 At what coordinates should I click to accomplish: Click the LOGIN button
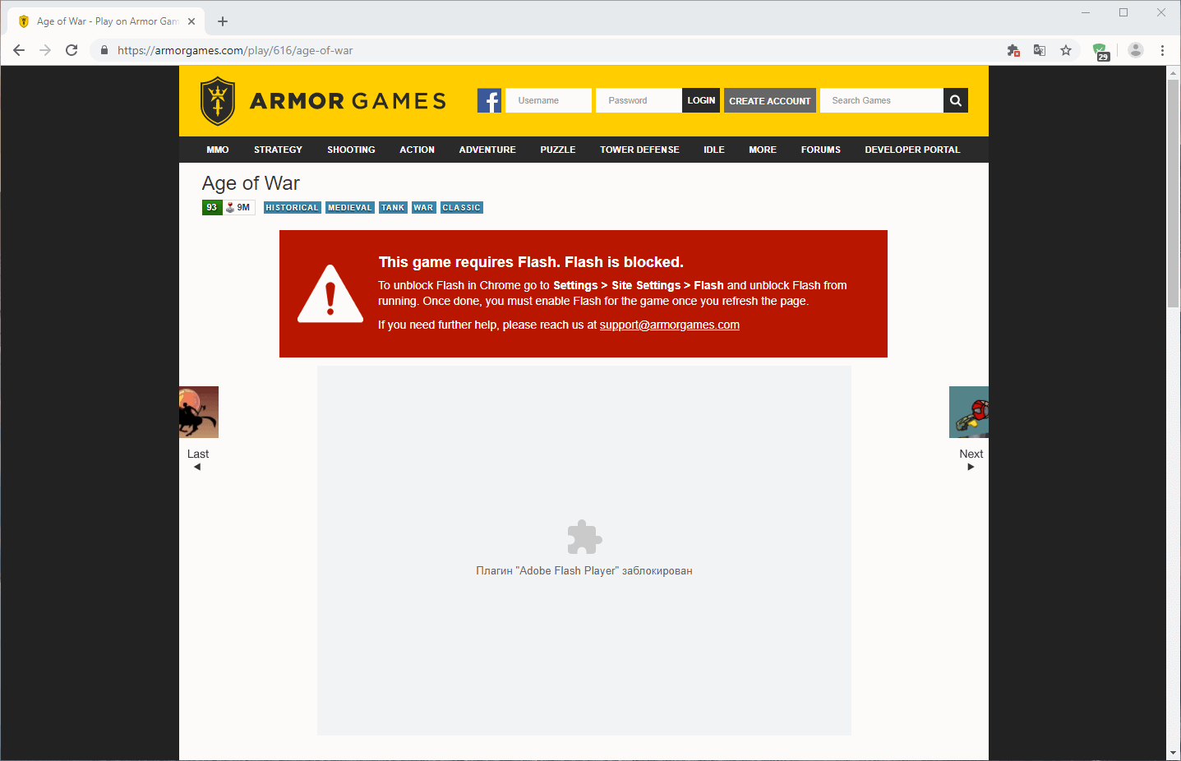coord(701,100)
